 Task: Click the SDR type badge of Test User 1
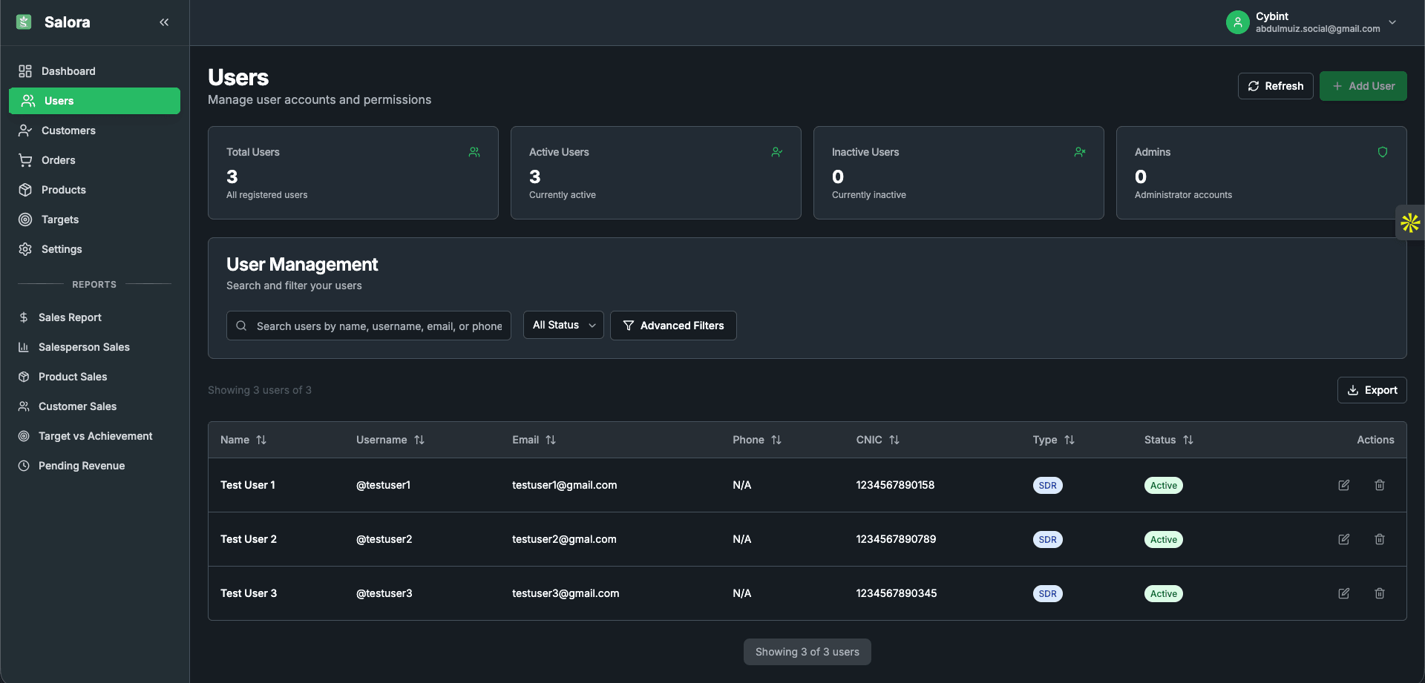[x=1047, y=486]
